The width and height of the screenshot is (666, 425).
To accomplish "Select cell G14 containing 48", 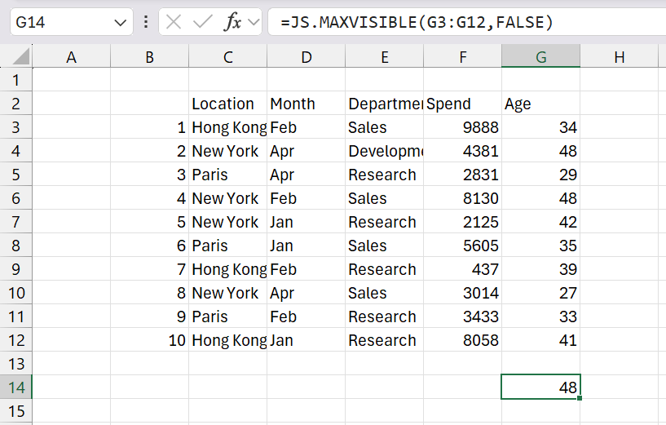I will click(540, 387).
